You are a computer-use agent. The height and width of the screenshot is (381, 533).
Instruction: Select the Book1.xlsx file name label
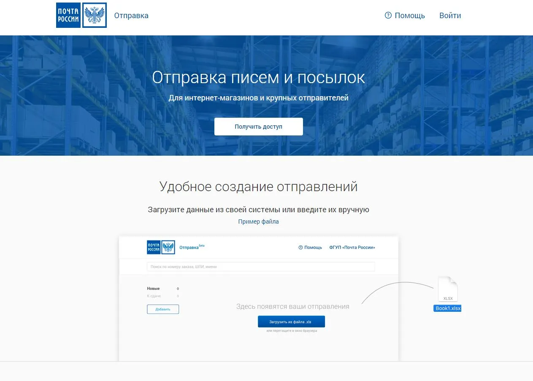coord(447,308)
